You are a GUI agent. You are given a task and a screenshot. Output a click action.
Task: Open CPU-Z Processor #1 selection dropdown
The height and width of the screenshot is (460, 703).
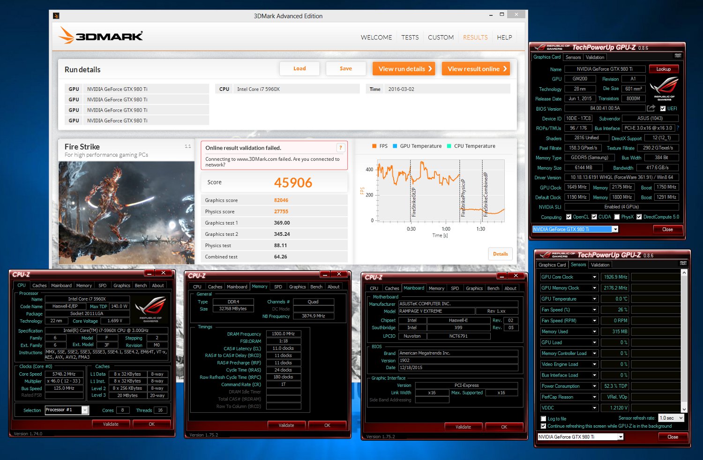67,410
